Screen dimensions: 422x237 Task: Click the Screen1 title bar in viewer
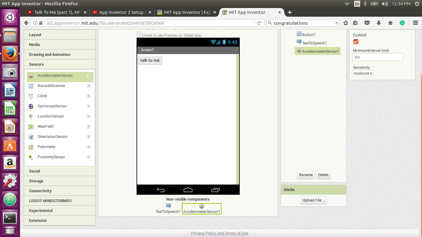[x=188, y=50]
